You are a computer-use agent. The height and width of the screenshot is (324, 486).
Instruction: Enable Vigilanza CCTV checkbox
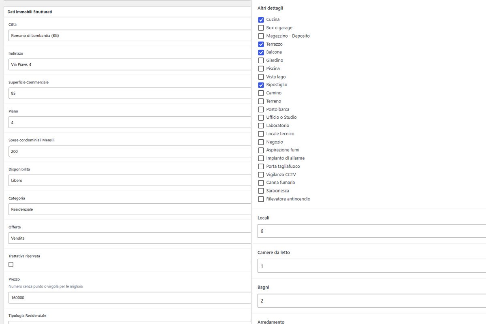click(261, 175)
